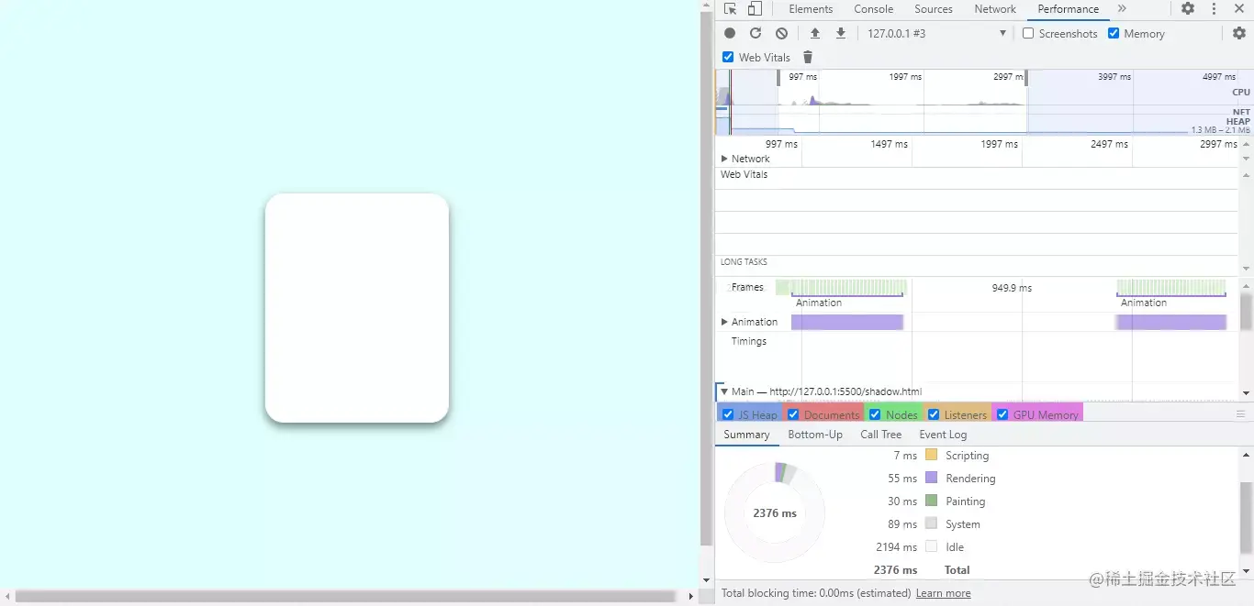This screenshot has height=606, width=1254.
Task: Toggle the GPU Memory counter checkbox
Action: tap(1002, 414)
